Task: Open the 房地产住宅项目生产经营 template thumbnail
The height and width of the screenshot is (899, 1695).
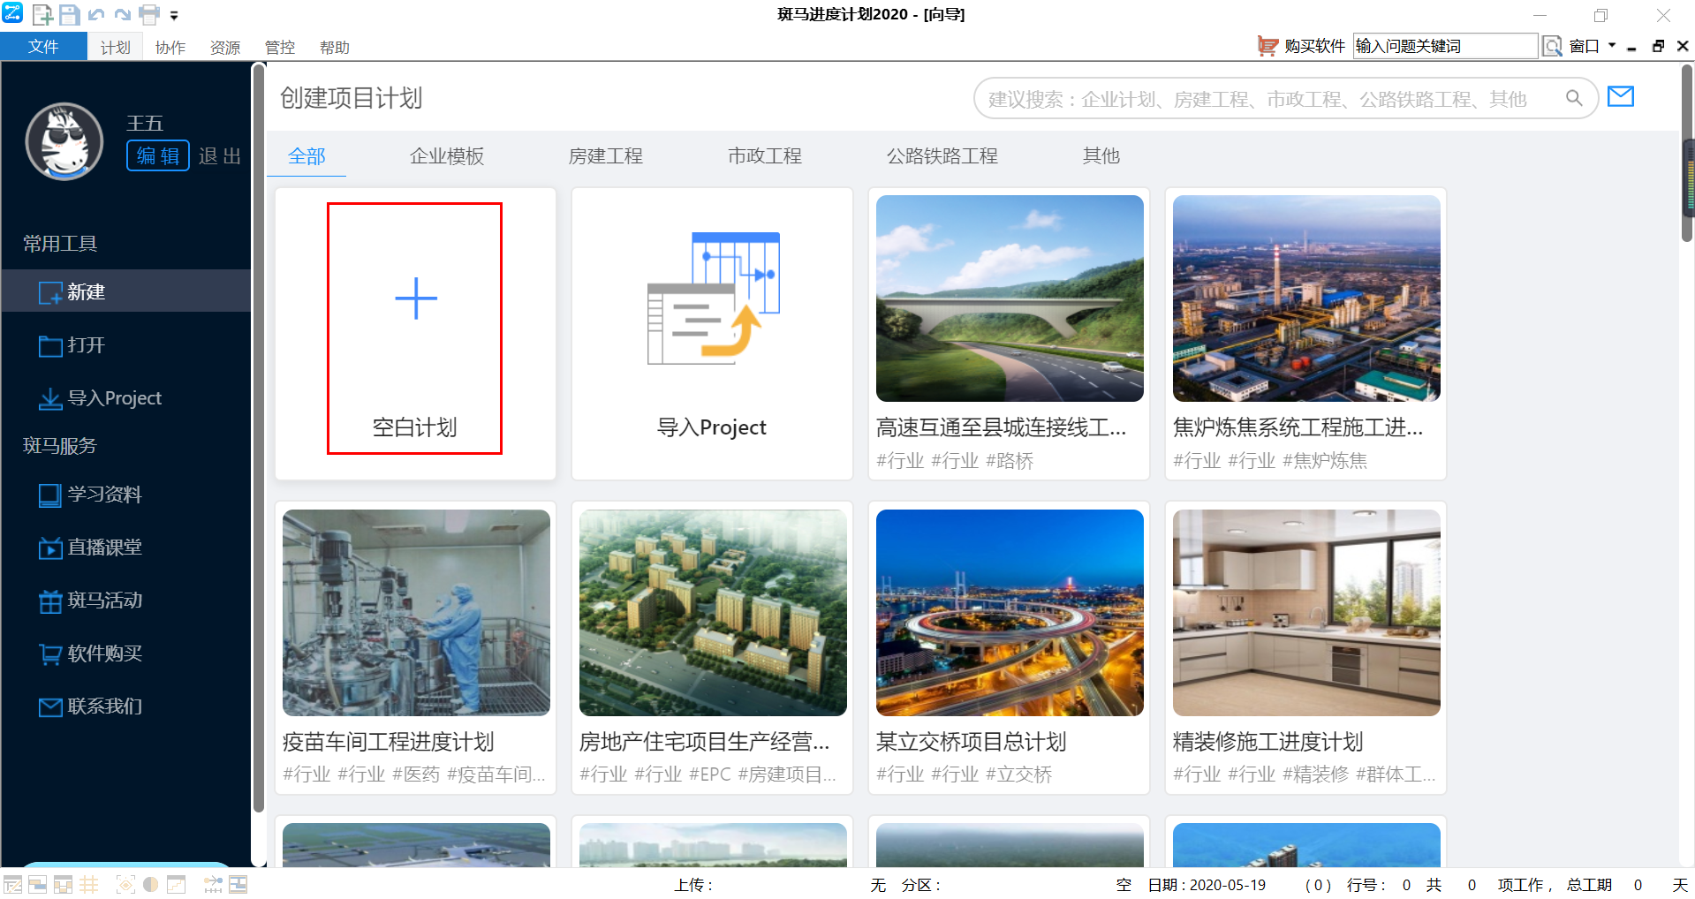Action: click(x=713, y=613)
